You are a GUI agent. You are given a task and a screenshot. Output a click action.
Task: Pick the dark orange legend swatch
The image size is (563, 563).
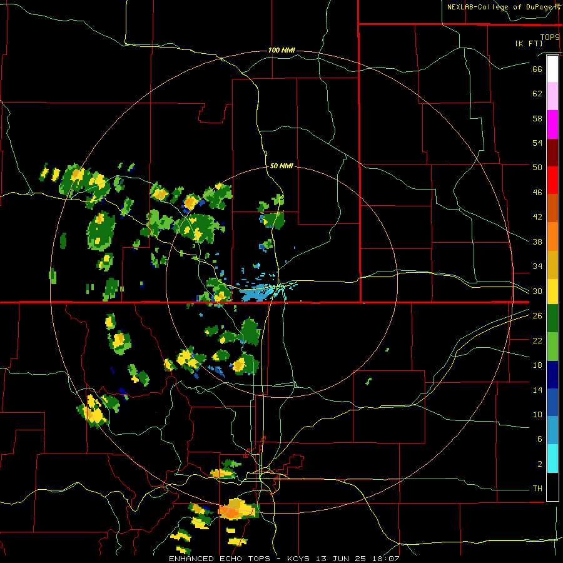pos(552,208)
